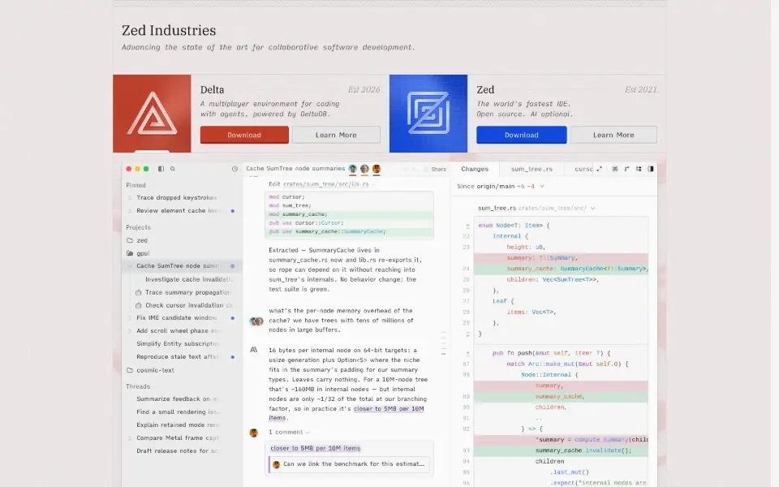Viewport: 779px width, 487px height.
Task: Click the blue Zed logo tile
Action: tap(428, 114)
